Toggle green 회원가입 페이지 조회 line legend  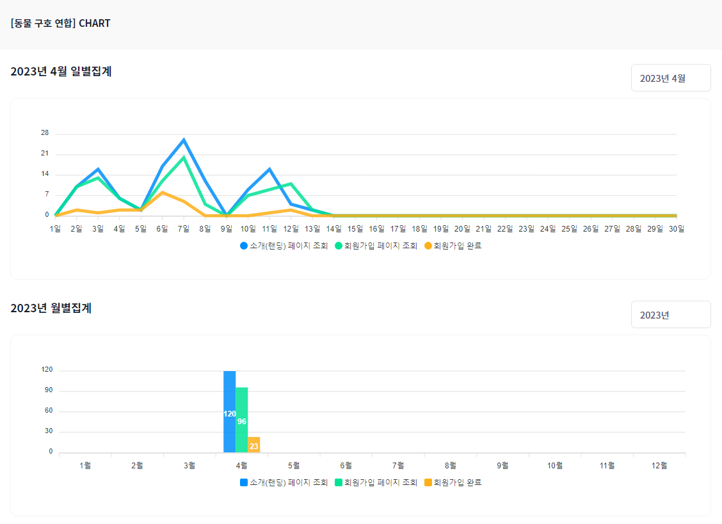(x=376, y=246)
